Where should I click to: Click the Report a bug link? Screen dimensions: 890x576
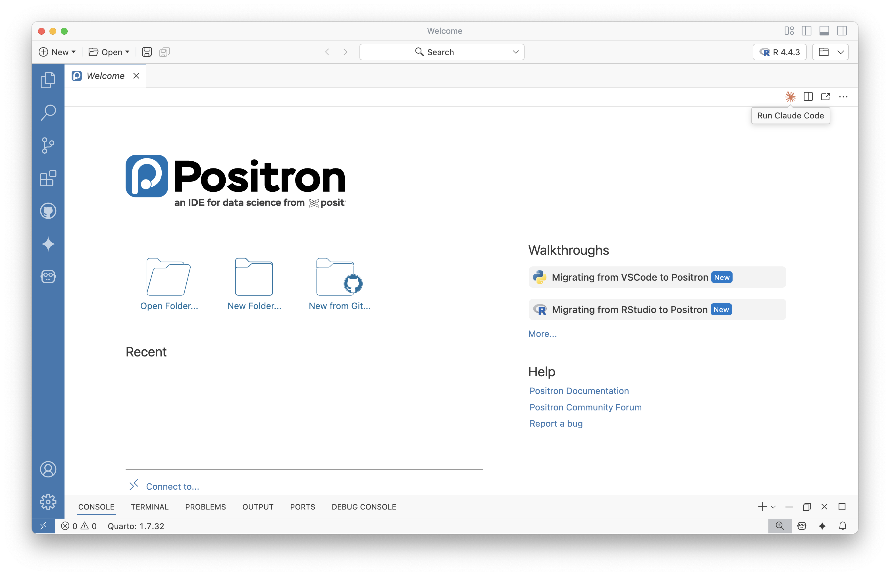coord(556,423)
